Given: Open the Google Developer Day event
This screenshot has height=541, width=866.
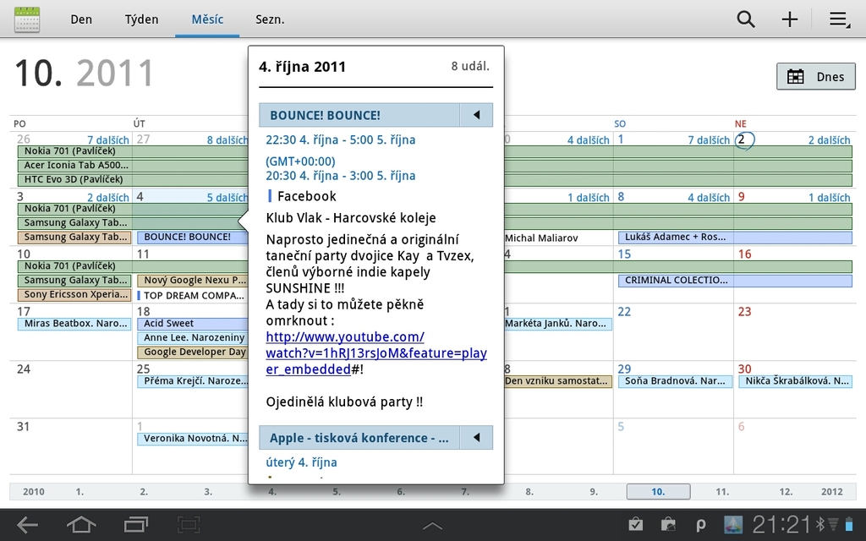Looking at the screenshot, I should pos(194,352).
